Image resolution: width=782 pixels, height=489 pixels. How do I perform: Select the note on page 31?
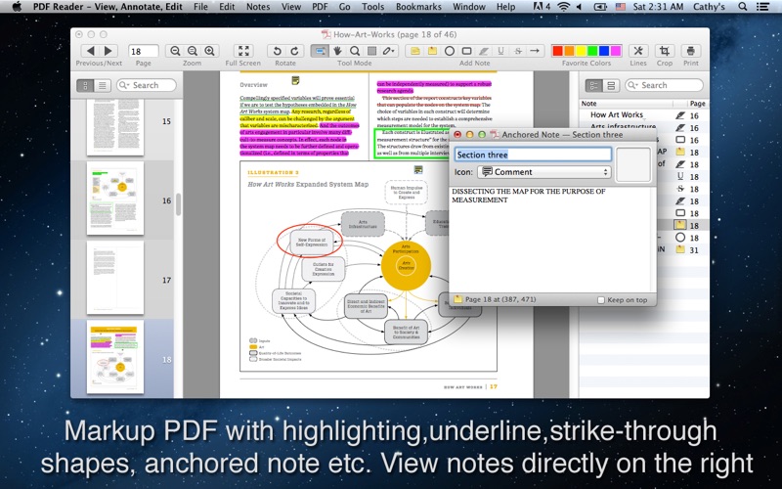644,250
